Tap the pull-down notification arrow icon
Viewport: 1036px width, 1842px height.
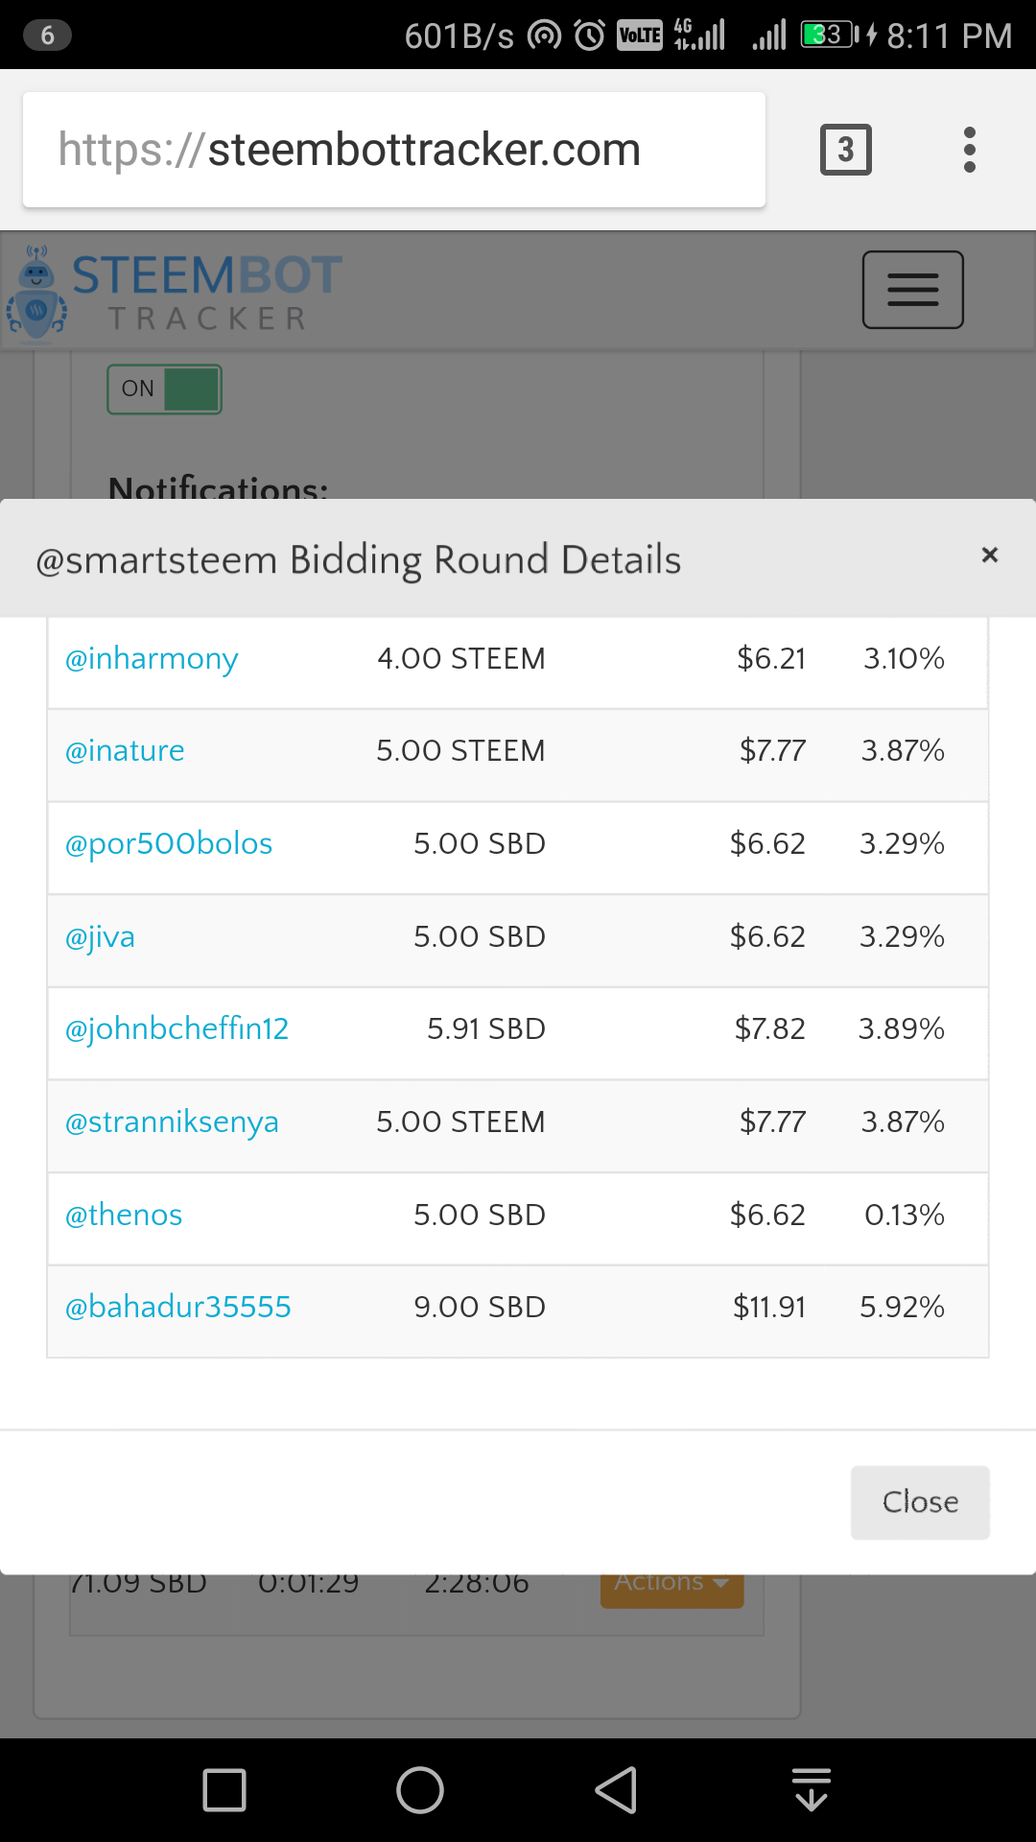point(812,1789)
